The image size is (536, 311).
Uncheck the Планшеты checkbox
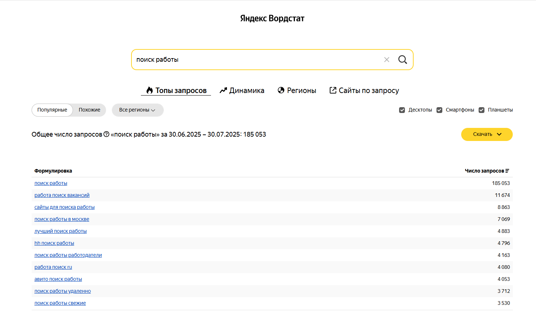point(482,110)
